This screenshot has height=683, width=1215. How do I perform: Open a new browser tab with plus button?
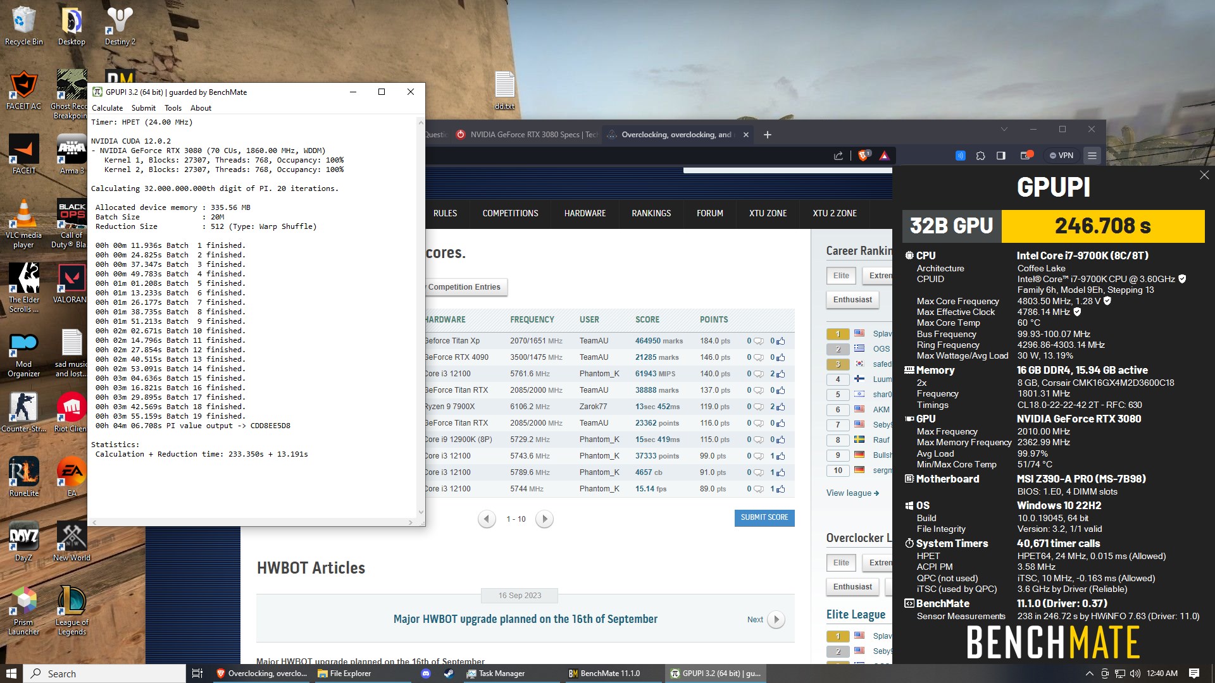click(767, 135)
